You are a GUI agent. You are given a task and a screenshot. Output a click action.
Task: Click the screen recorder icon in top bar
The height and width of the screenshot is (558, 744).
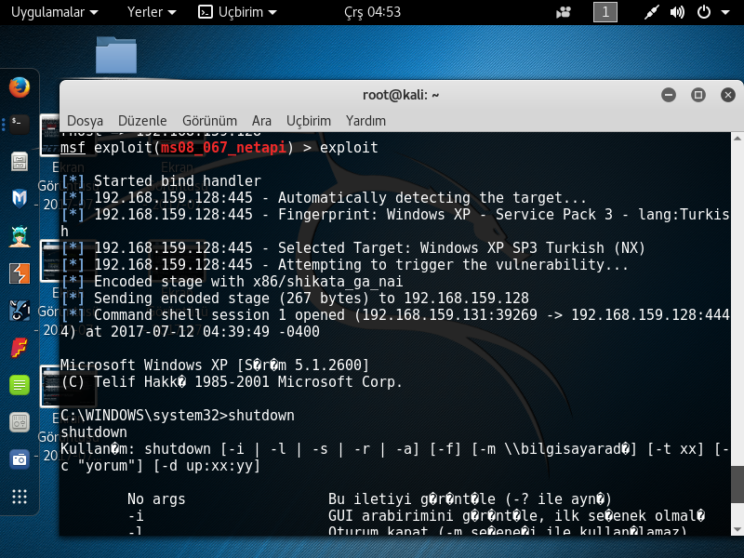pos(564,13)
